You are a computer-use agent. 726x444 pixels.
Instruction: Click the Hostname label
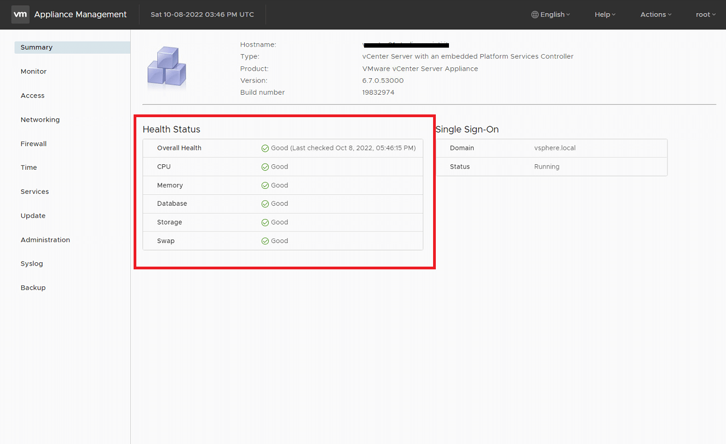[258, 45]
